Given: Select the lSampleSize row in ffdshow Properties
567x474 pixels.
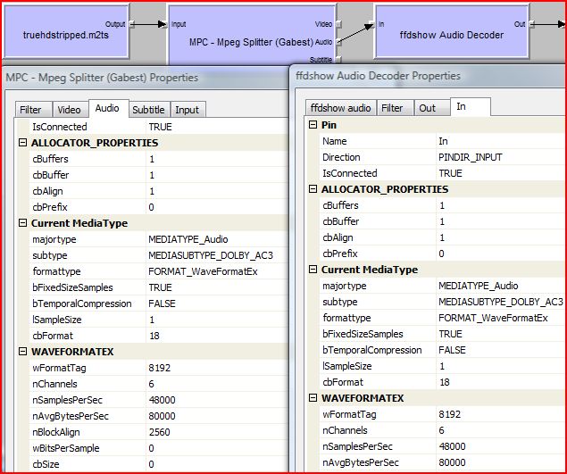Looking at the screenshot, I should (443, 366).
